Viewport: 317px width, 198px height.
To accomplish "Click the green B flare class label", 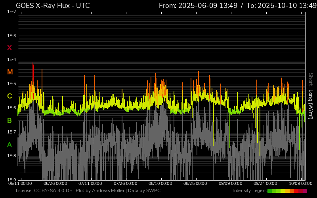I will pyautogui.click(x=10, y=120).
